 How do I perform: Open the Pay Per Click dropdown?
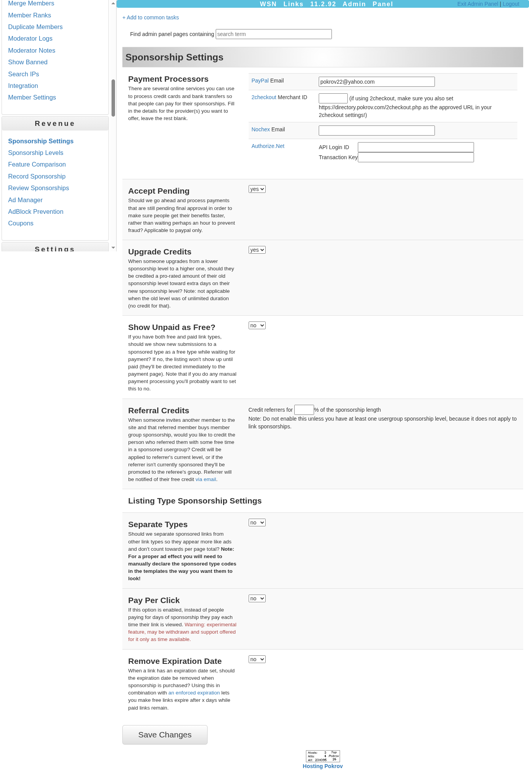point(257,598)
